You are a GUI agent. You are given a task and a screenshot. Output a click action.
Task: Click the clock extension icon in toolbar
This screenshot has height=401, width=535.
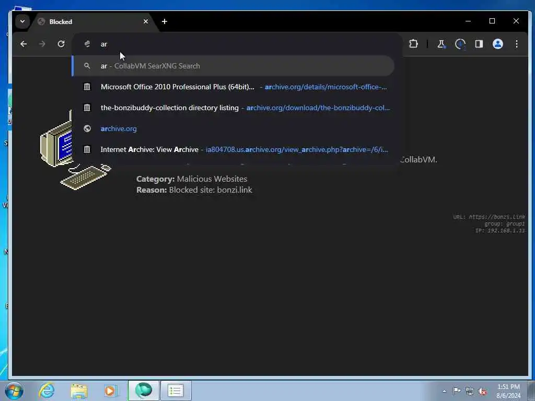coord(460,44)
